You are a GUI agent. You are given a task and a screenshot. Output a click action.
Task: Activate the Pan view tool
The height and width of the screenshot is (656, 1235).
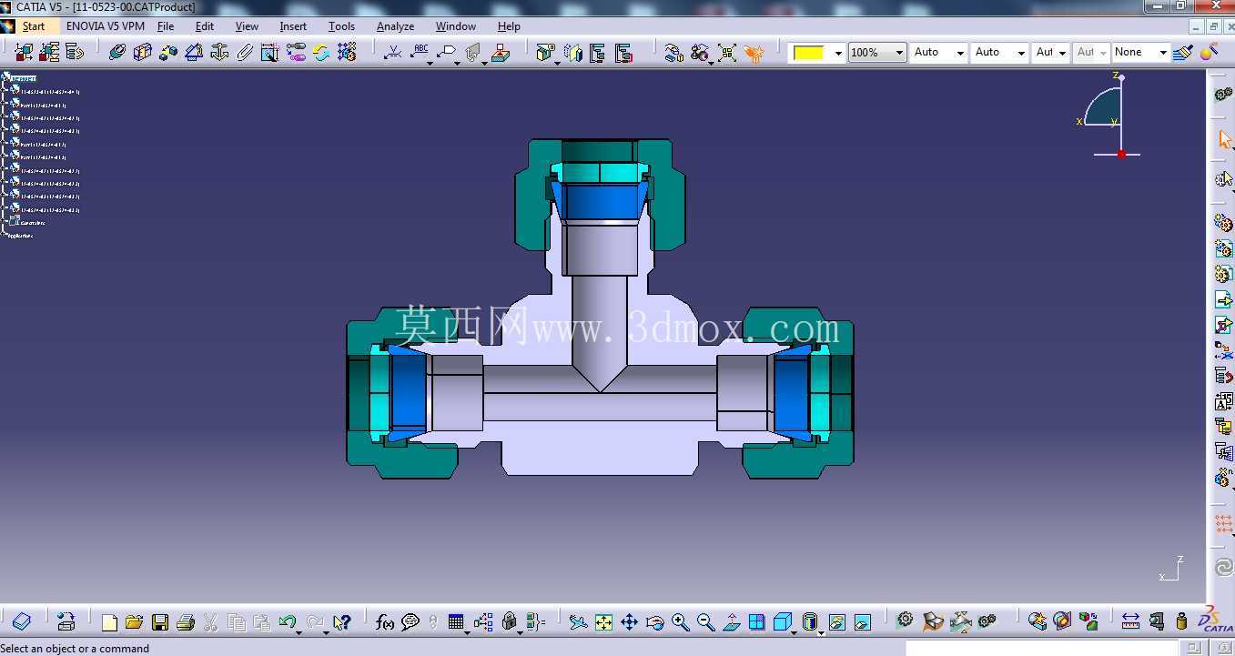[x=629, y=622]
